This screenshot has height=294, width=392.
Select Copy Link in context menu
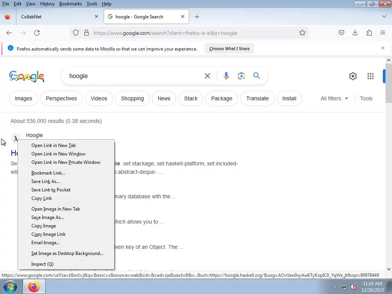click(66, 198)
